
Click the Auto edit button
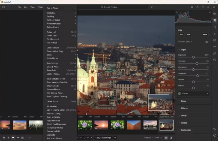click(x=181, y=34)
